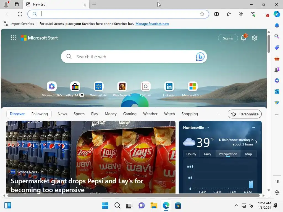
Task: Open Microsoft Start notifications bell
Action: 244,38
